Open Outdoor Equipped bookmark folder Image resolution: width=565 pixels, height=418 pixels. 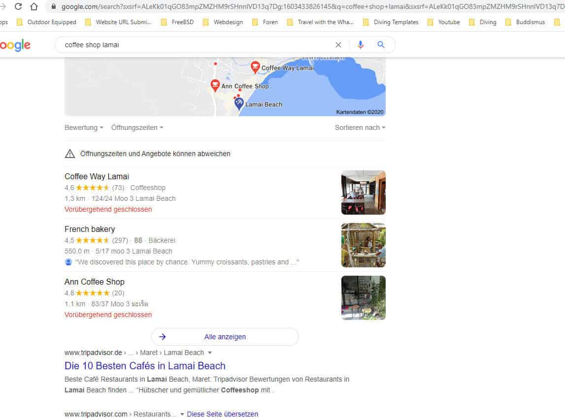(46, 22)
